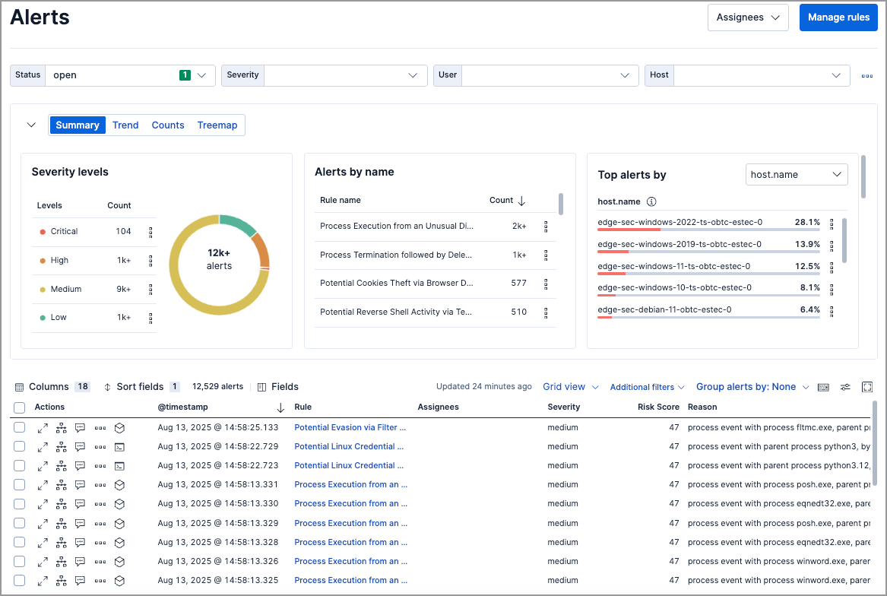
Task: Check the checkbox for the 14:58:13.331 alert
Action: (19, 484)
